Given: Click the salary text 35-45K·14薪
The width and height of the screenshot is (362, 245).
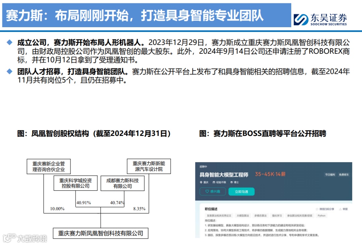Looking at the screenshot, I should pos(270,174).
